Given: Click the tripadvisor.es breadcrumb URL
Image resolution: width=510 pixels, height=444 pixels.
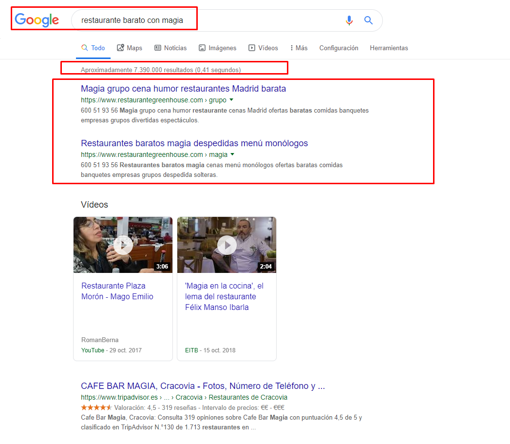Looking at the screenshot, I should coord(184,397).
